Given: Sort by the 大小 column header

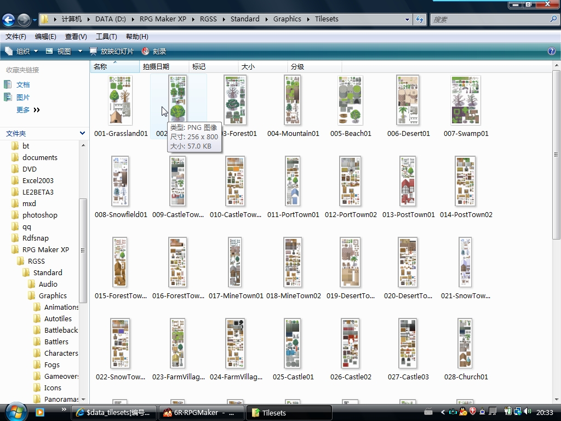Looking at the screenshot, I should (x=263, y=66).
